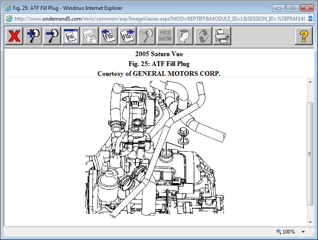This screenshot has height=240, width=318.
Task: Zoom in with the plus magnifier tool
Action: point(33,36)
